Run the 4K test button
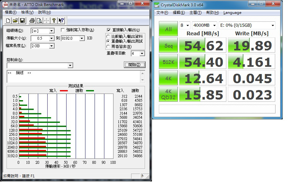Screen dimensions: 290x189 click(x=168, y=78)
